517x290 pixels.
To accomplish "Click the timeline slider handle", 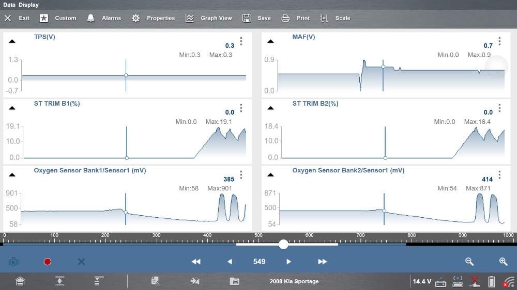I will (x=283, y=245).
